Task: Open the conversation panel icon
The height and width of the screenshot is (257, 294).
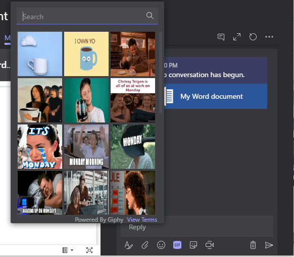Action: [x=221, y=37]
